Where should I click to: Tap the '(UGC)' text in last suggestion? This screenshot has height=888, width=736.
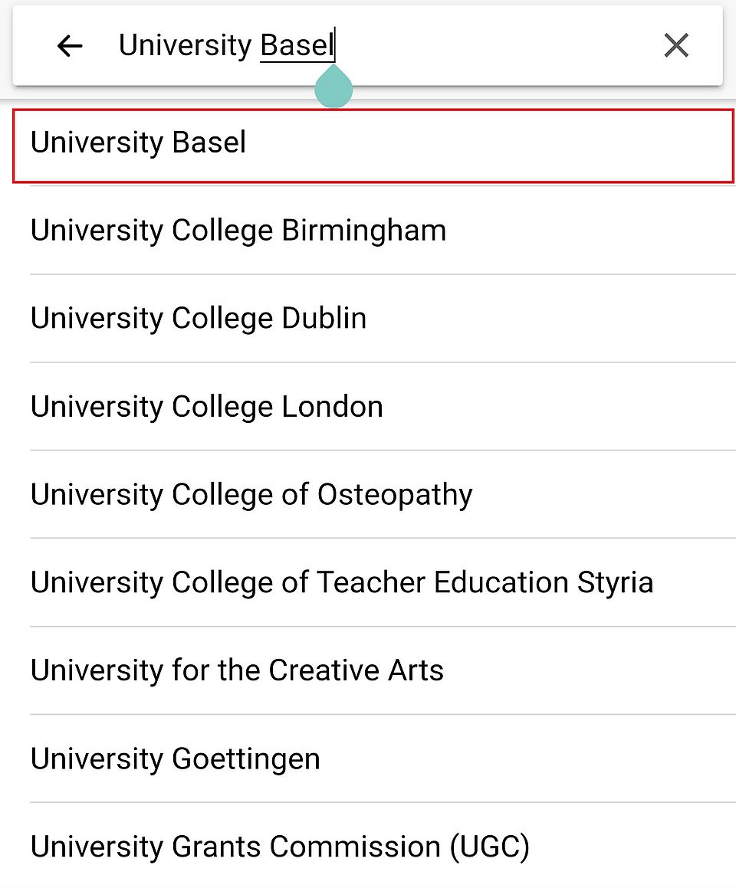click(489, 847)
